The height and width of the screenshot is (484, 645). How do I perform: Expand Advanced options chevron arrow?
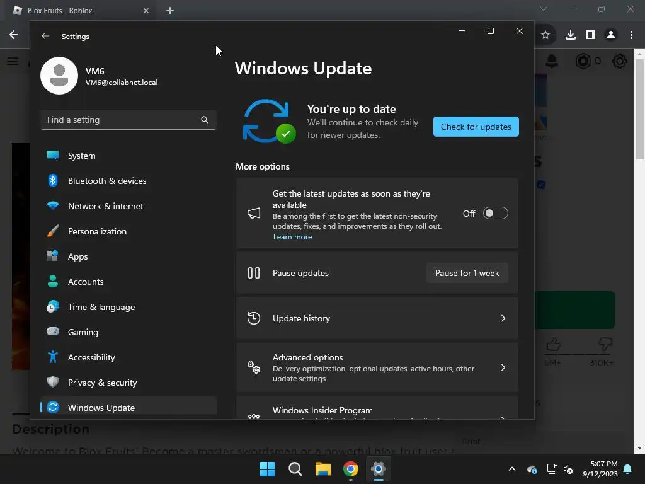[503, 367]
